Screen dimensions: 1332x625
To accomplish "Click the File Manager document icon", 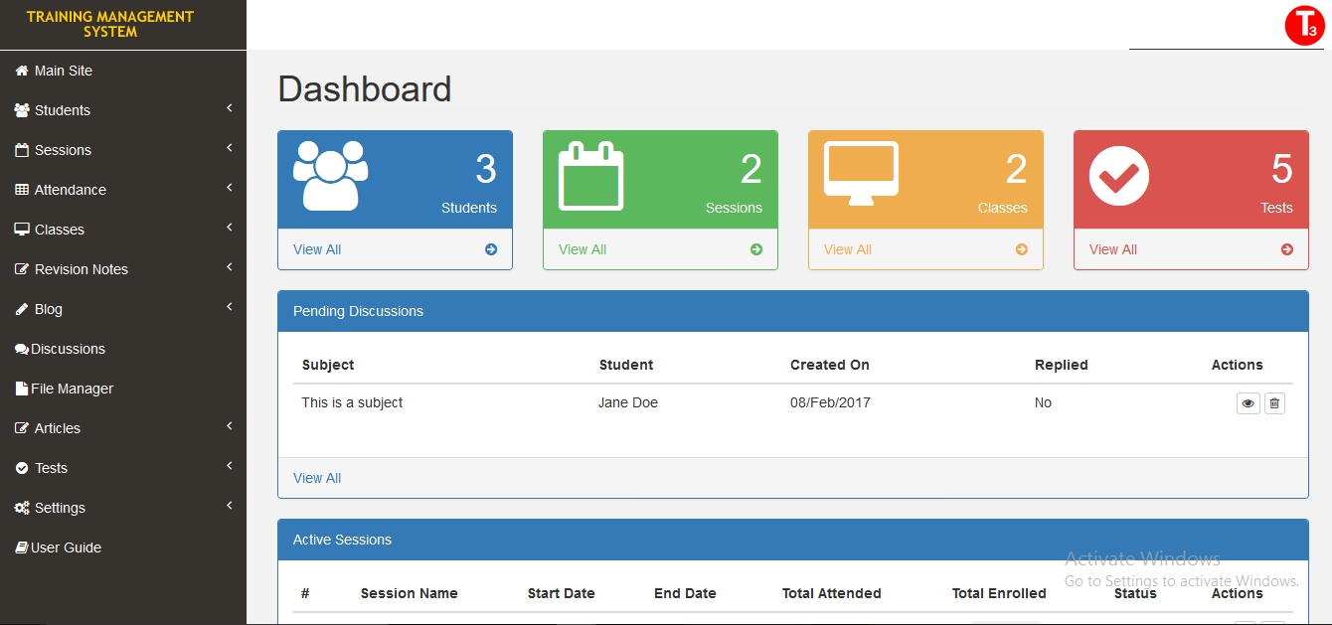I will 21,389.
